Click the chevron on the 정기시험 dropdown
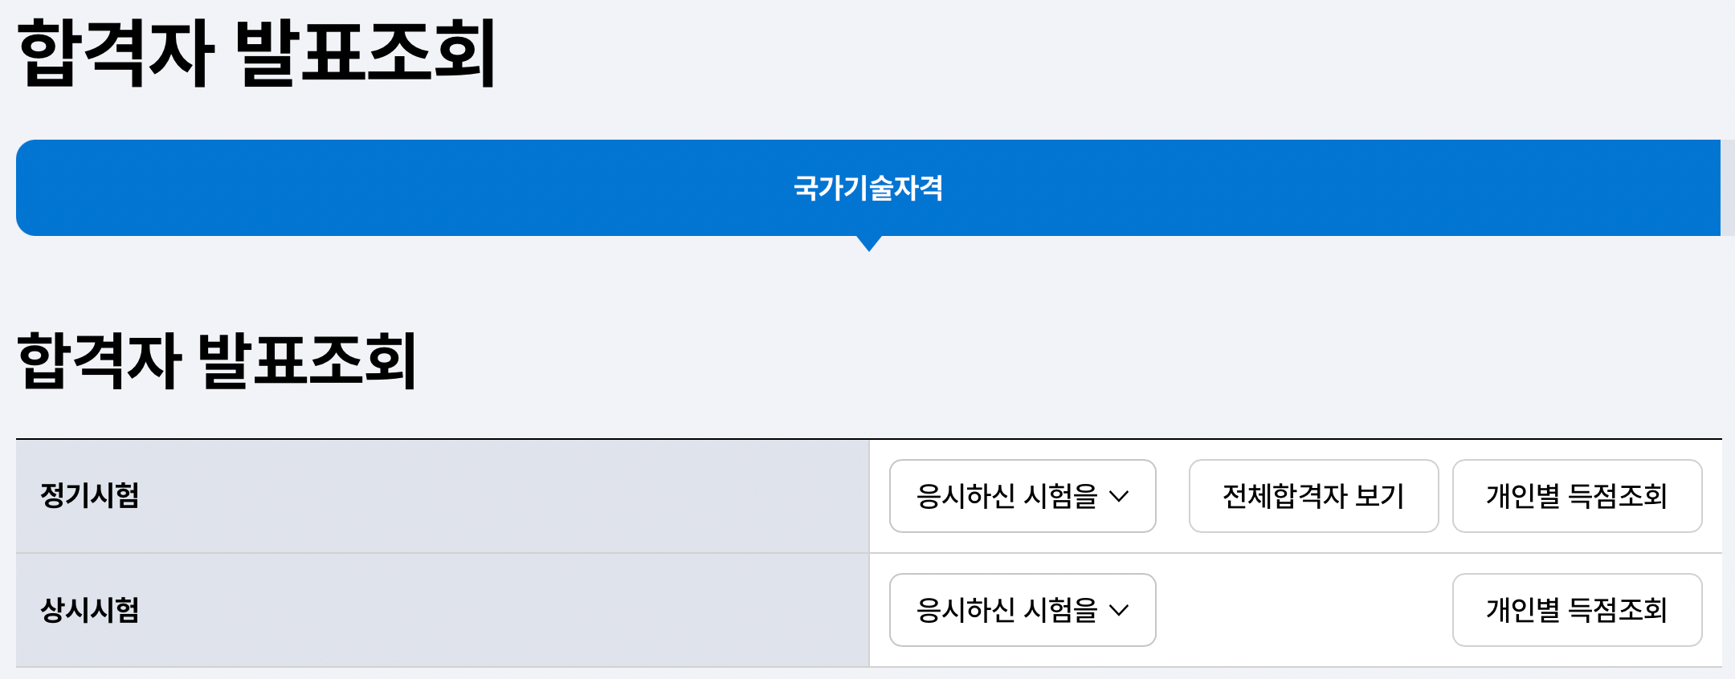 [x=1120, y=497]
